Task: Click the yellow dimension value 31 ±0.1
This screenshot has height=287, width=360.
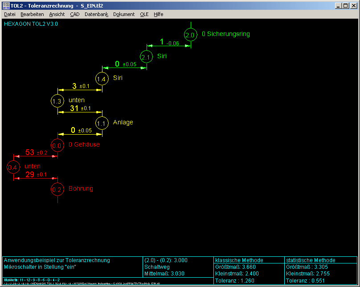Action: click(80, 108)
